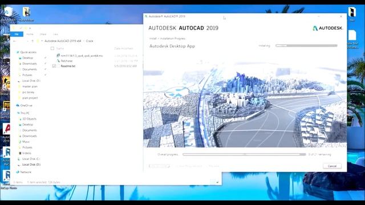Click the Videos icon under This PC
This screenshot has height=205, width=365.
pos(20,153)
